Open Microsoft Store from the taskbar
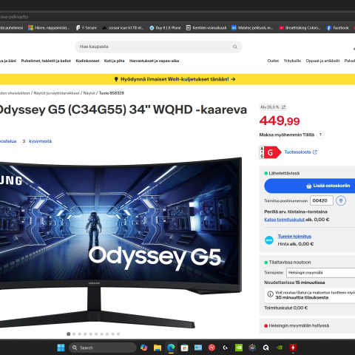The height and width of the screenshot is (355, 355). (184, 348)
